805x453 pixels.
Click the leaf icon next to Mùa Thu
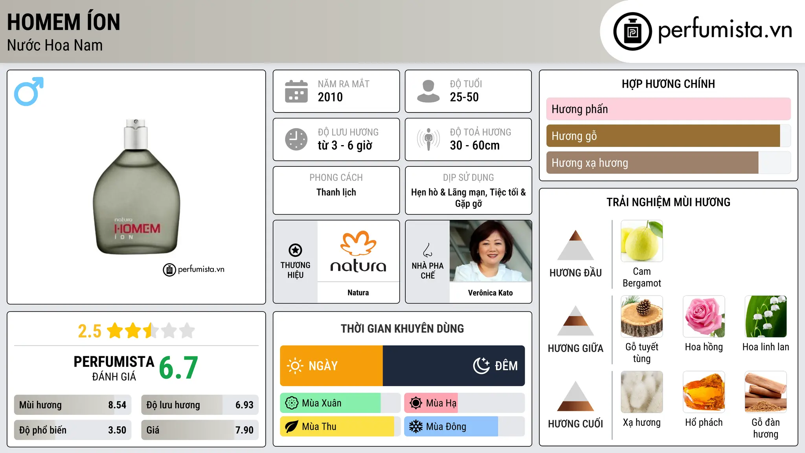coord(292,427)
